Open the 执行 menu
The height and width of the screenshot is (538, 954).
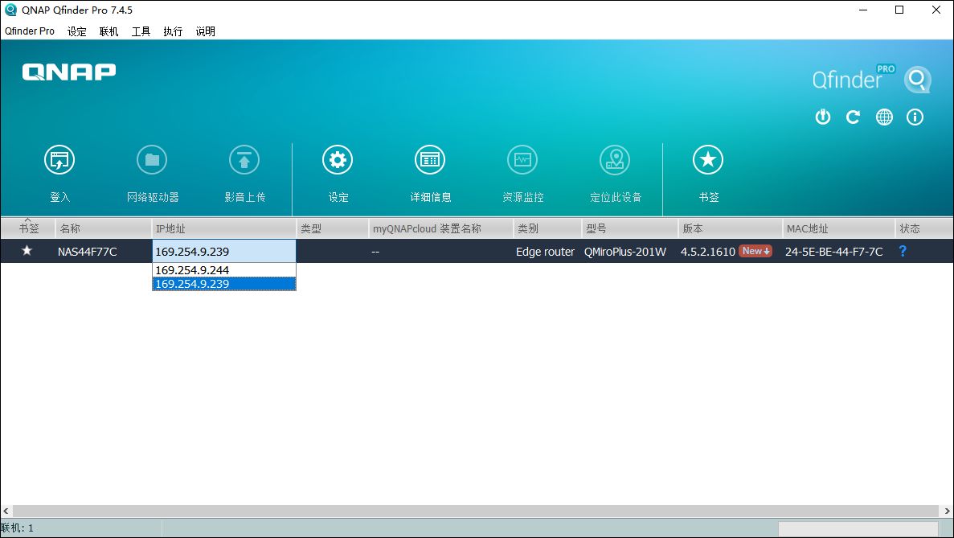173,31
